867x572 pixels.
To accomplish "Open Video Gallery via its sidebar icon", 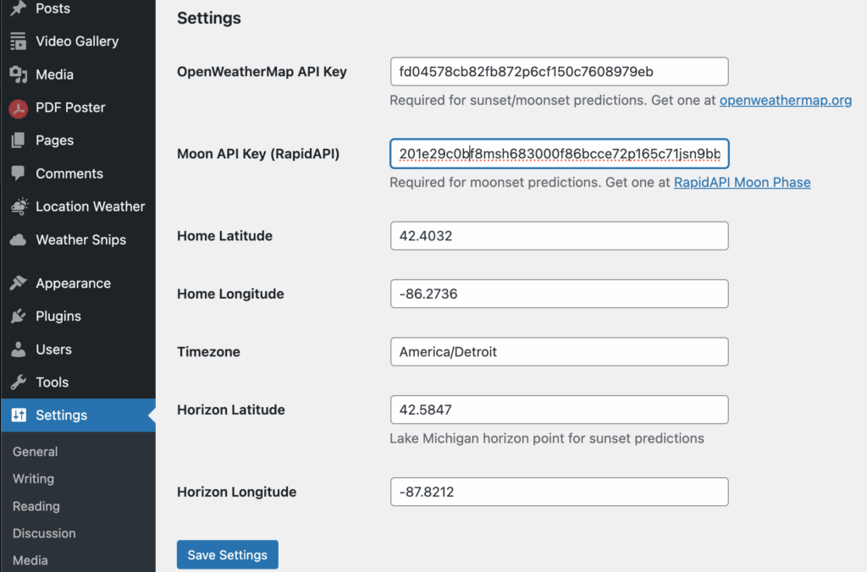I will click(18, 41).
